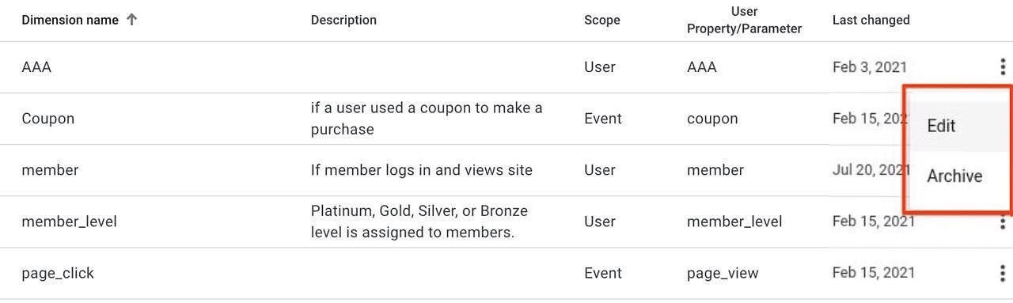Click the User Property/Parameter column header
Screen dimensions: 1013x303
coord(744,21)
